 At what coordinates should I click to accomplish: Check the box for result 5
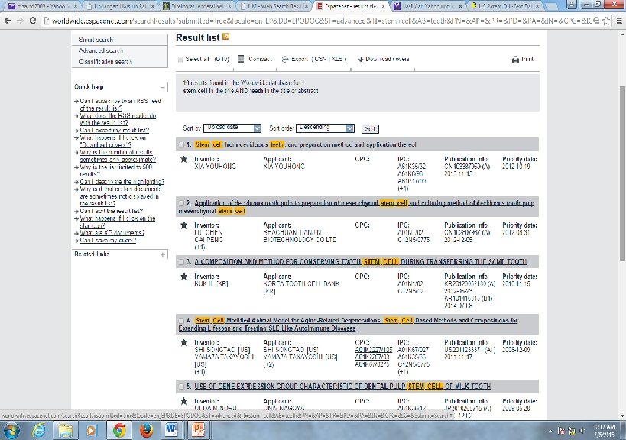(x=181, y=387)
